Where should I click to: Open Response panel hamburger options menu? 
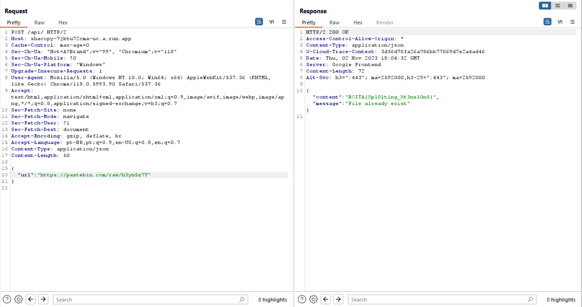(573, 22)
